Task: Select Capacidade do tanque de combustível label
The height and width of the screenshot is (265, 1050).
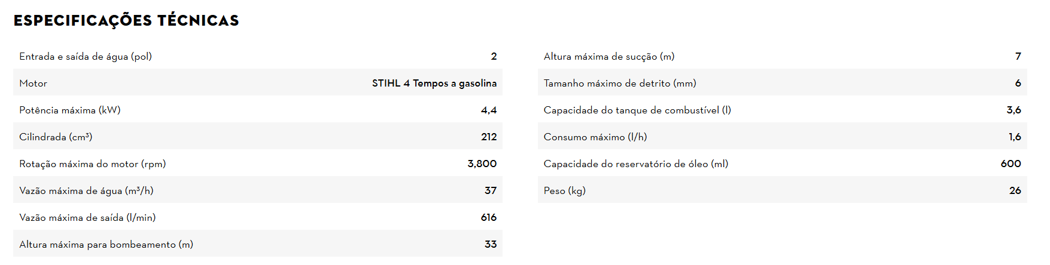Action: 637,110
